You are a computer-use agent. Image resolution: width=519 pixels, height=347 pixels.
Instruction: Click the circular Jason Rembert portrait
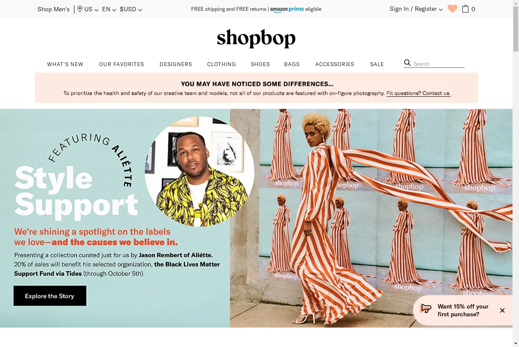[199, 172]
